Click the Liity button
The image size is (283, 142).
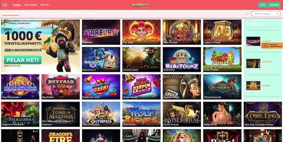(x=262, y=5)
